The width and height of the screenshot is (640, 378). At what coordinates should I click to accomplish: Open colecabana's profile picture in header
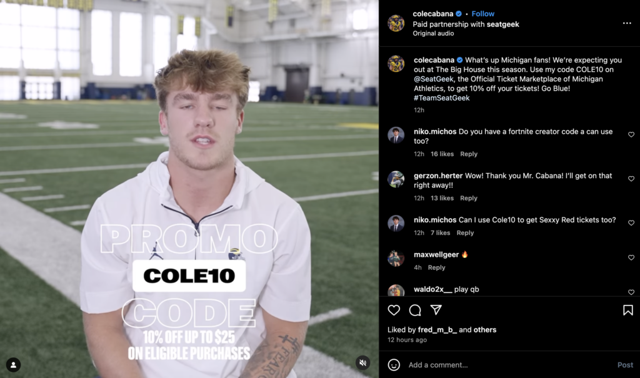click(x=396, y=23)
